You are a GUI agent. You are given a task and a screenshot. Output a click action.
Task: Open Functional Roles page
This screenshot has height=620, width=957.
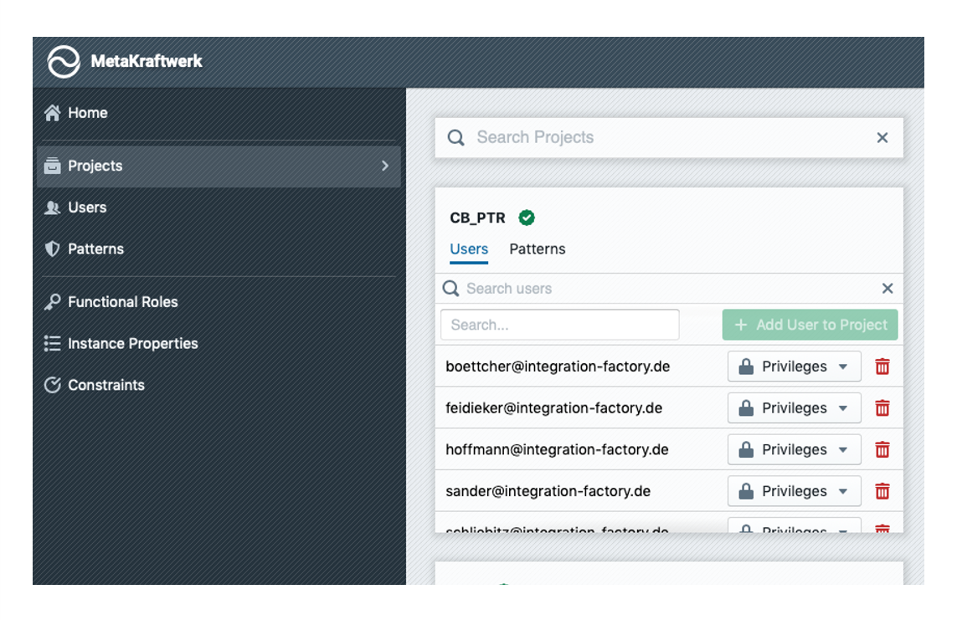pyautogui.click(x=122, y=302)
